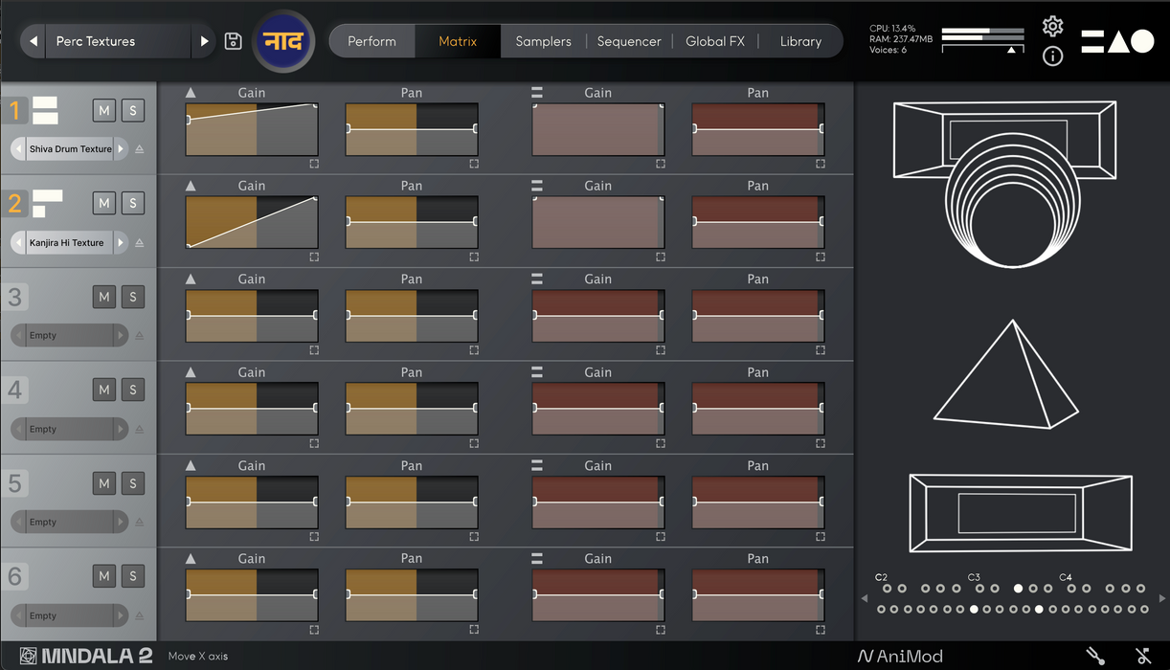Switch to the Perform tab
The width and height of the screenshot is (1170, 670).
coord(371,41)
